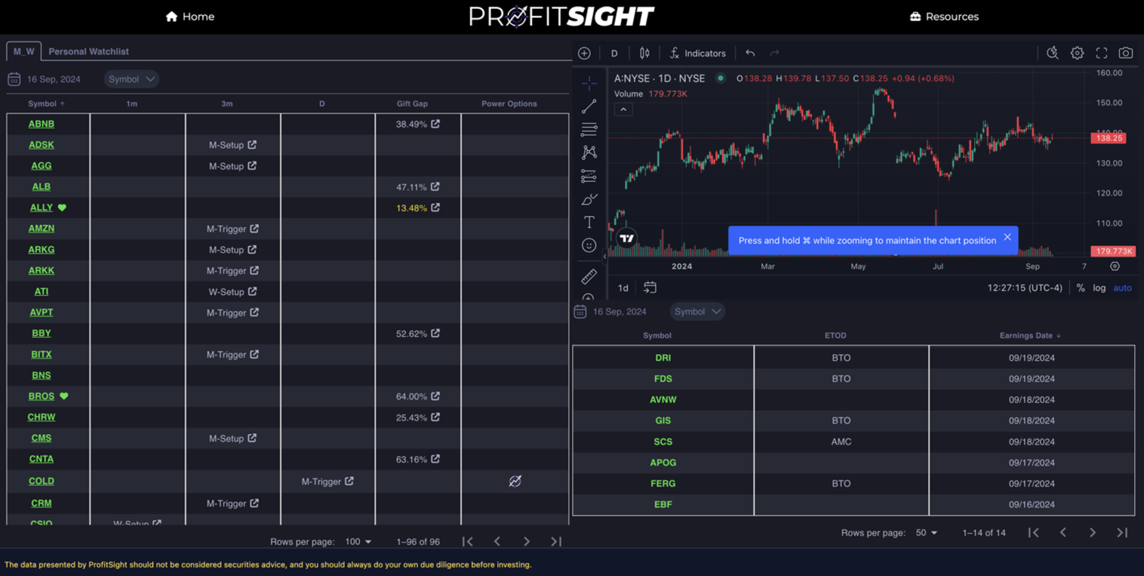
Task: Click the add symbol compare plus icon
Action: [584, 53]
